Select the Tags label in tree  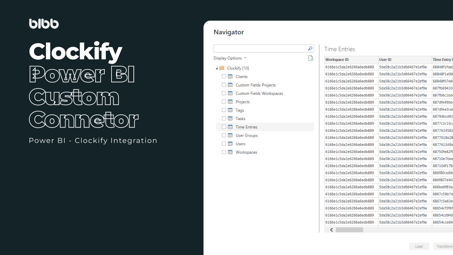click(x=240, y=110)
